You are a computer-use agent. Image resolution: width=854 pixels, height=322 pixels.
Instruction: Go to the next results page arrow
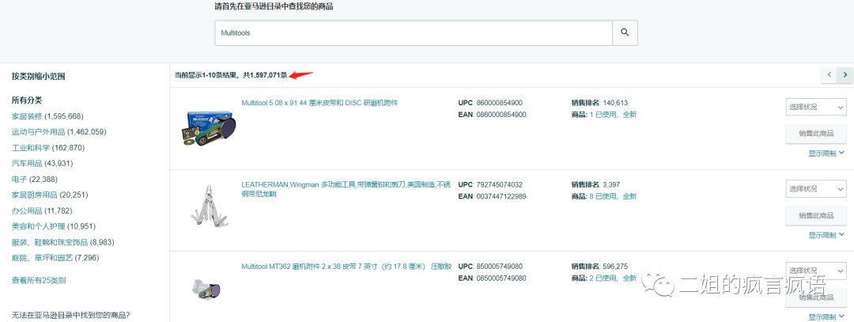click(845, 75)
